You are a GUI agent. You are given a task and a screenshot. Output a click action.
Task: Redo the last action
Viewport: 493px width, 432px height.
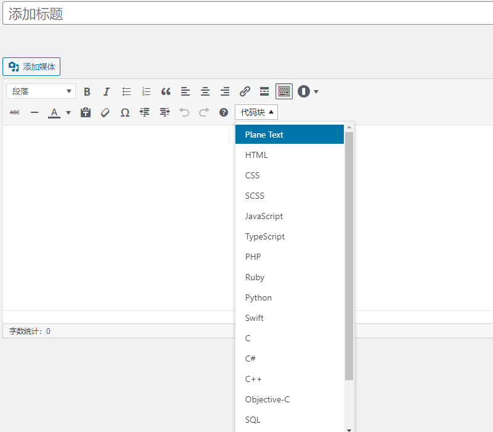[204, 112]
